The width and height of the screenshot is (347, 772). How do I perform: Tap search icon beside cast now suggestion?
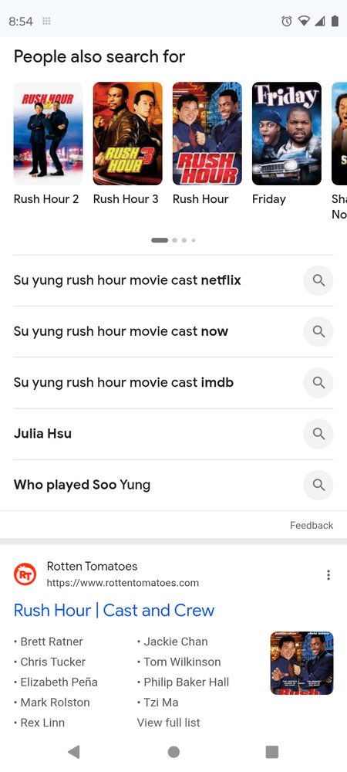(x=318, y=332)
